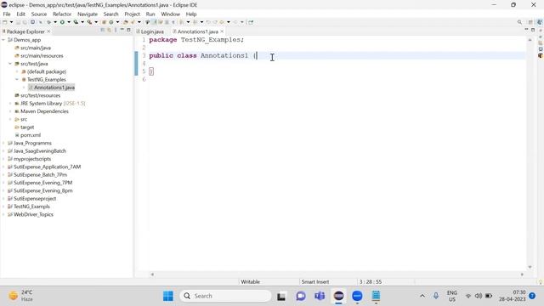The image size is (544, 306).
Task: Toggle Show Whitespace Characters
Action: coord(173,22)
